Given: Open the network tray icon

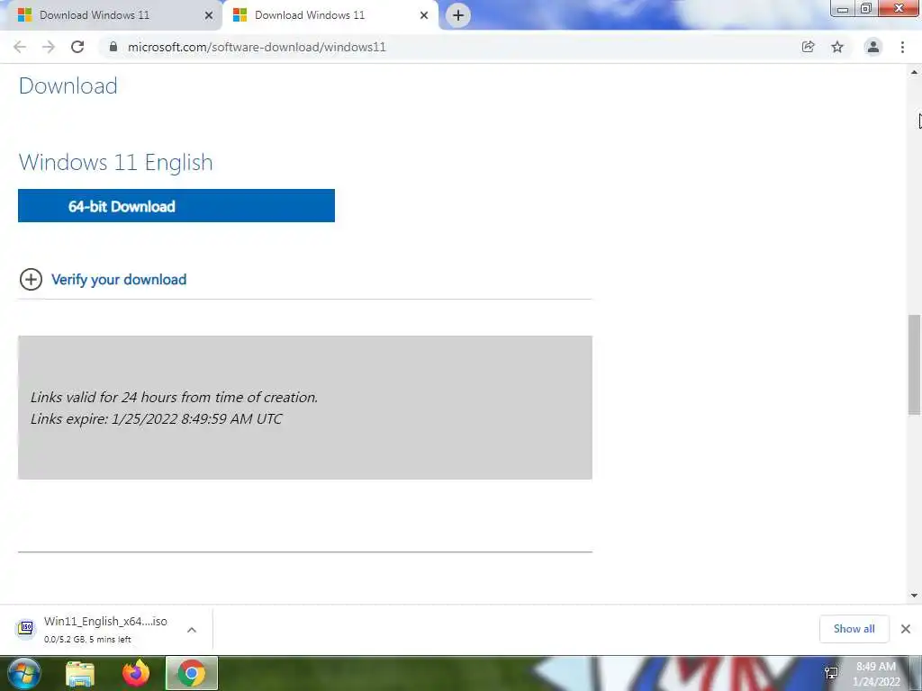Looking at the screenshot, I should [831, 673].
